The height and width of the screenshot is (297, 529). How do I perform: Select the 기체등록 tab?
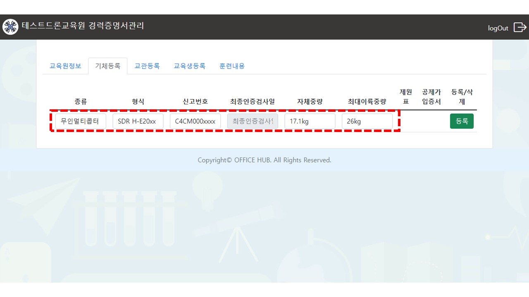[x=108, y=66]
